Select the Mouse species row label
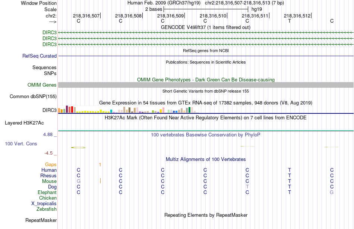Image resolution: width=354 pixels, height=229 pixels. coord(49,181)
